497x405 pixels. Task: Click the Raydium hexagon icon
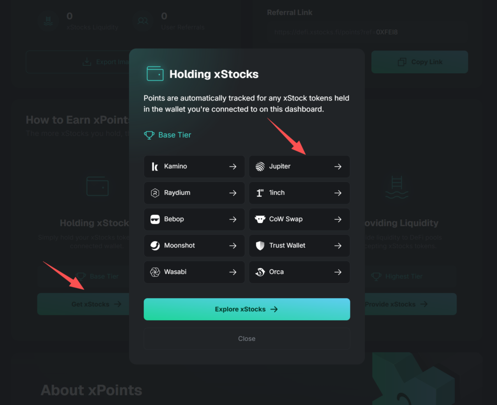155,193
